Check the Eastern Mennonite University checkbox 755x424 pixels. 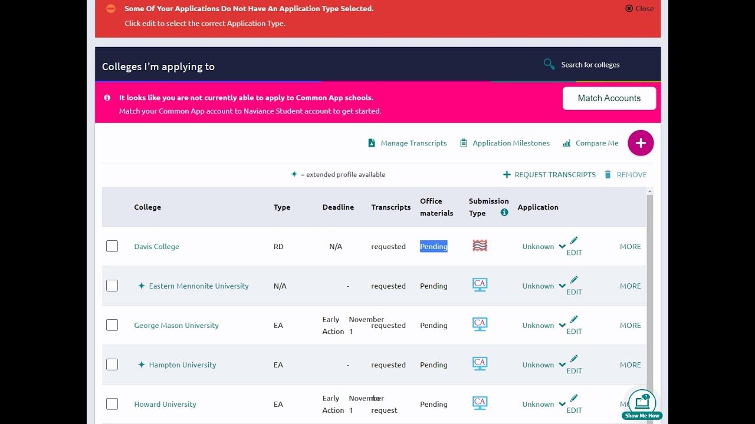tap(112, 286)
